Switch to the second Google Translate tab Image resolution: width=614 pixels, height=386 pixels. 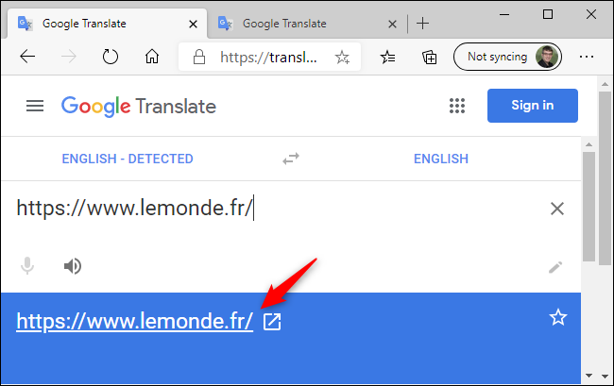(x=283, y=24)
